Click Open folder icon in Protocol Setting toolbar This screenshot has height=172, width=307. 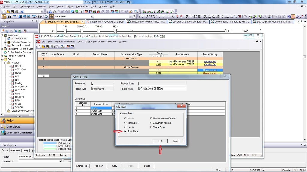[x=43, y=47]
